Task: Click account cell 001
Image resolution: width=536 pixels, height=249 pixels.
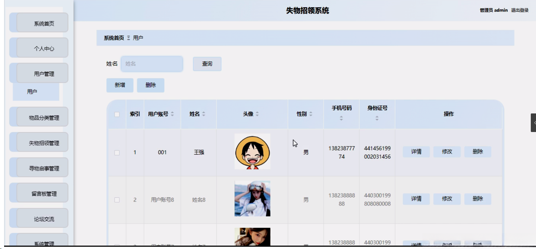Action: coord(162,152)
